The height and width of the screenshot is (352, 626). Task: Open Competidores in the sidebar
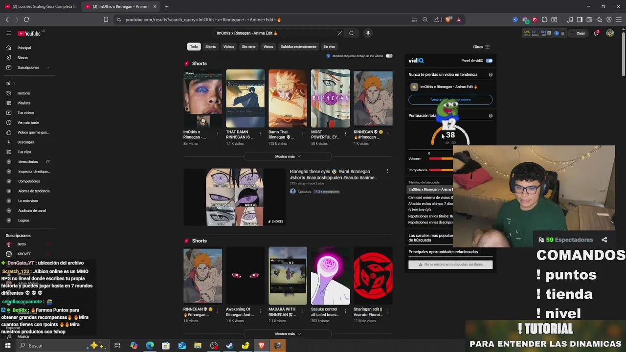click(x=29, y=181)
